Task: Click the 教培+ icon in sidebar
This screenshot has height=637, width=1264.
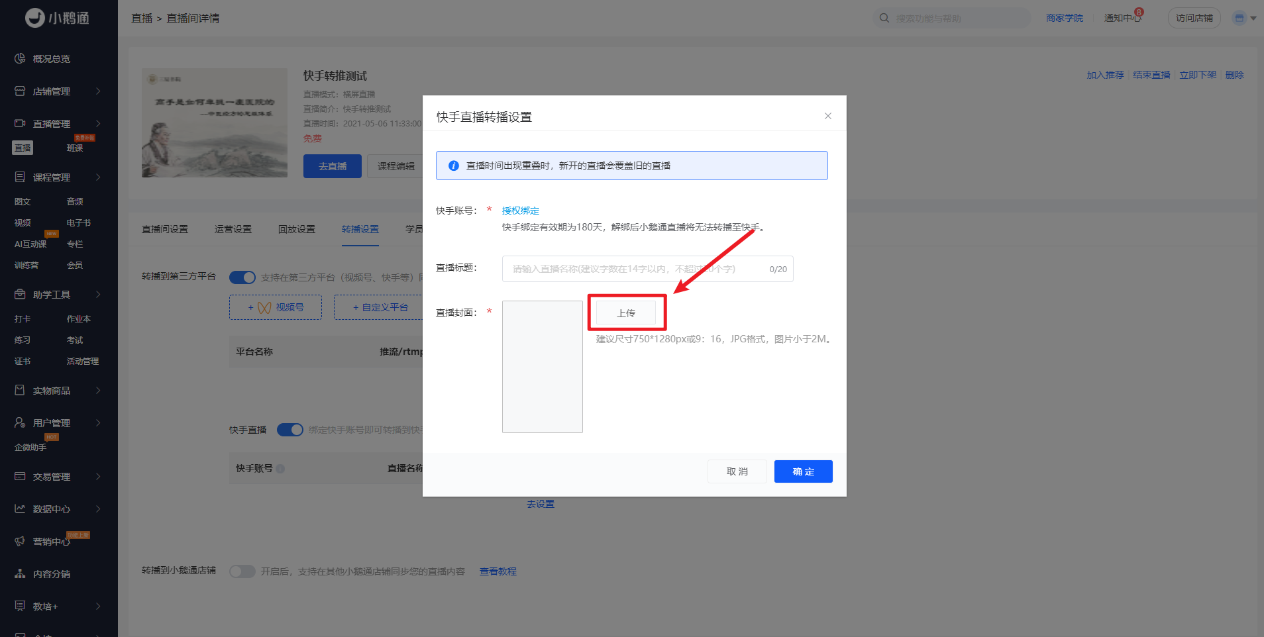Action: pyautogui.click(x=20, y=606)
